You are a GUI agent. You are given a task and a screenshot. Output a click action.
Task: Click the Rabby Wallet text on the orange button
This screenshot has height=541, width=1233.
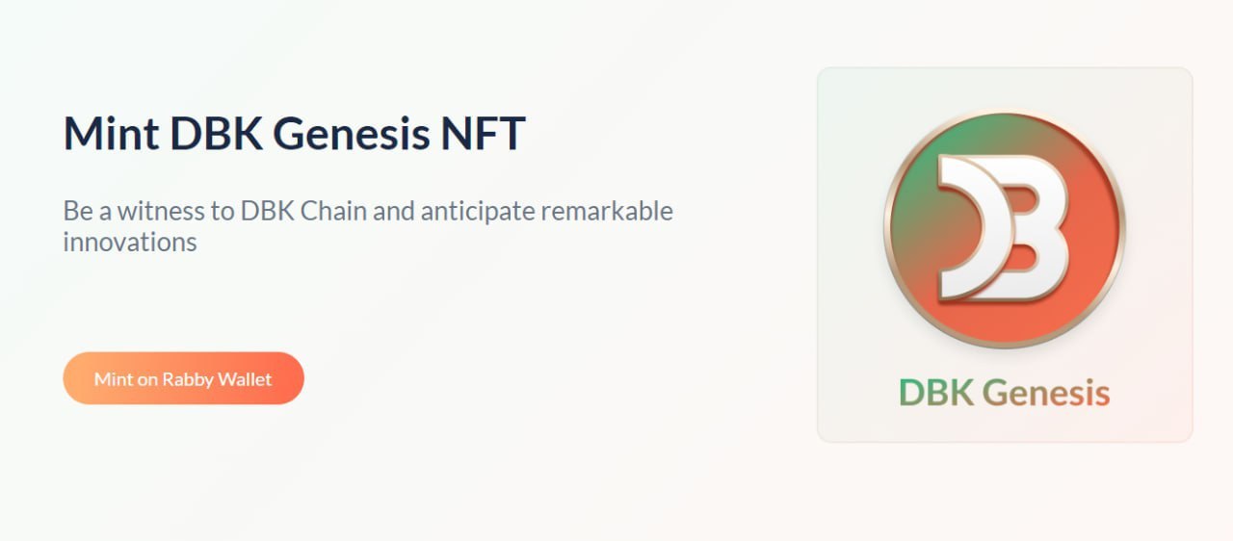point(217,379)
